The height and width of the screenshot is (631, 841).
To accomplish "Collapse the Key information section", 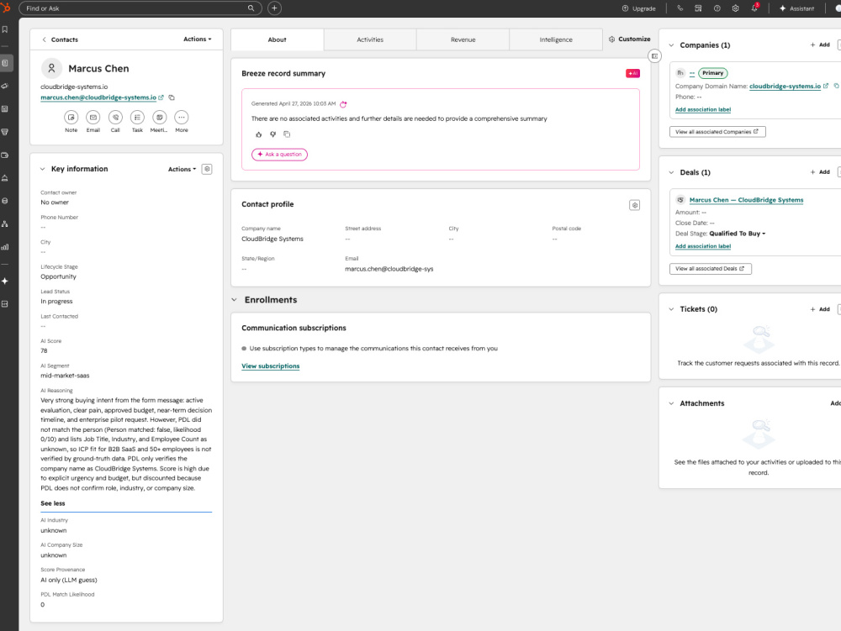I will (42, 169).
